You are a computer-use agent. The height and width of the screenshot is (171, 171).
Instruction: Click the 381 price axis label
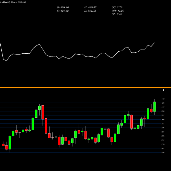click(163, 115)
